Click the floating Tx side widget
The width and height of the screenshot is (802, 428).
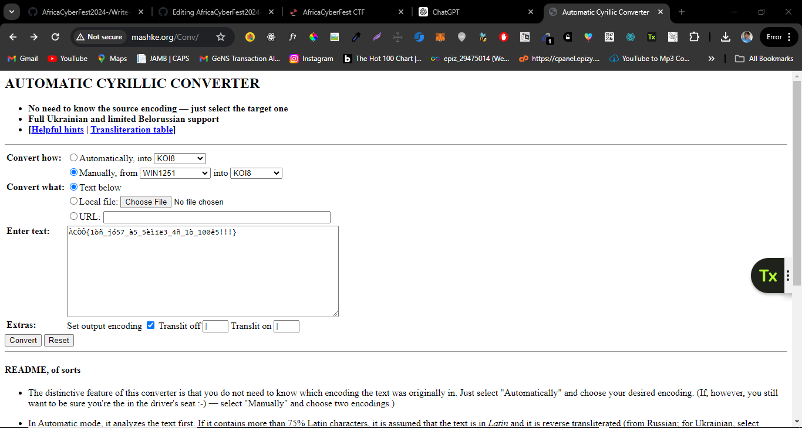pos(769,276)
